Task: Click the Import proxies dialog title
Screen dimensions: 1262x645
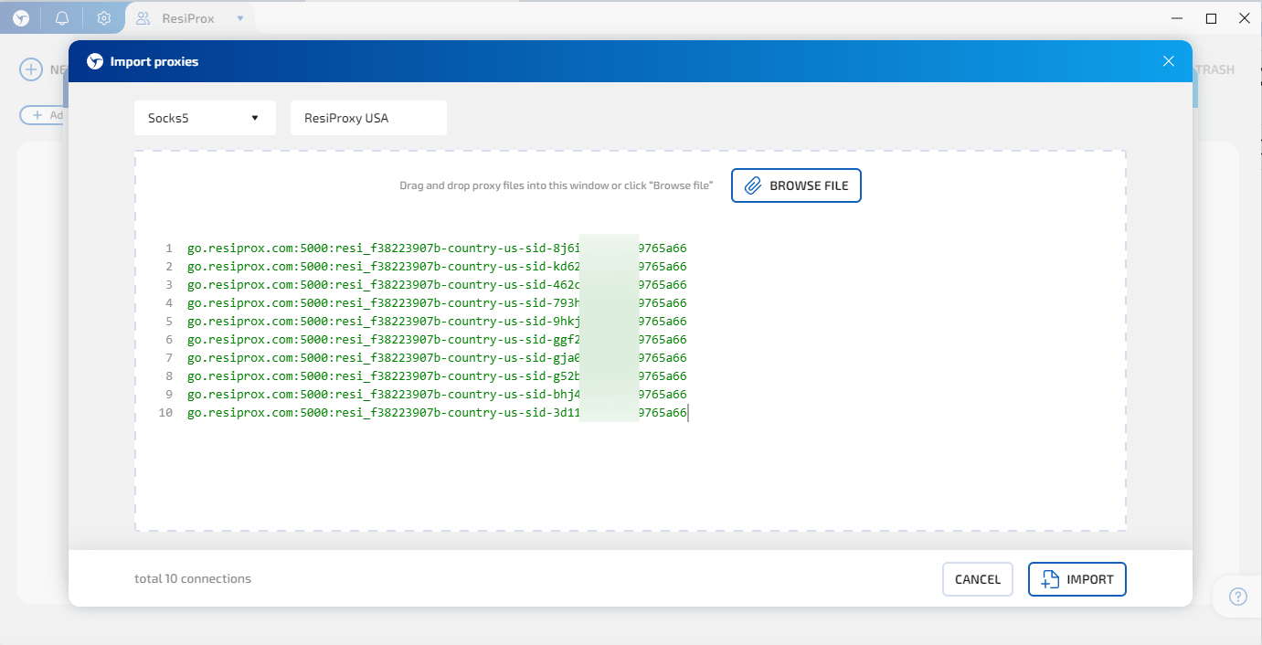Action: pyautogui.click(x=154, y=62)
